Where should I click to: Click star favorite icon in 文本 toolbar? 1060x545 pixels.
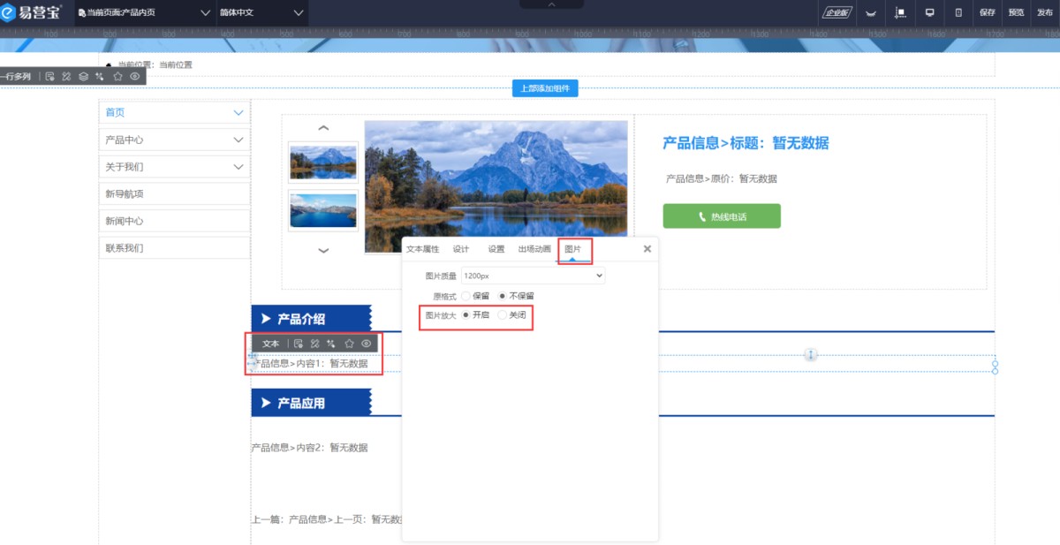(349, 344)
